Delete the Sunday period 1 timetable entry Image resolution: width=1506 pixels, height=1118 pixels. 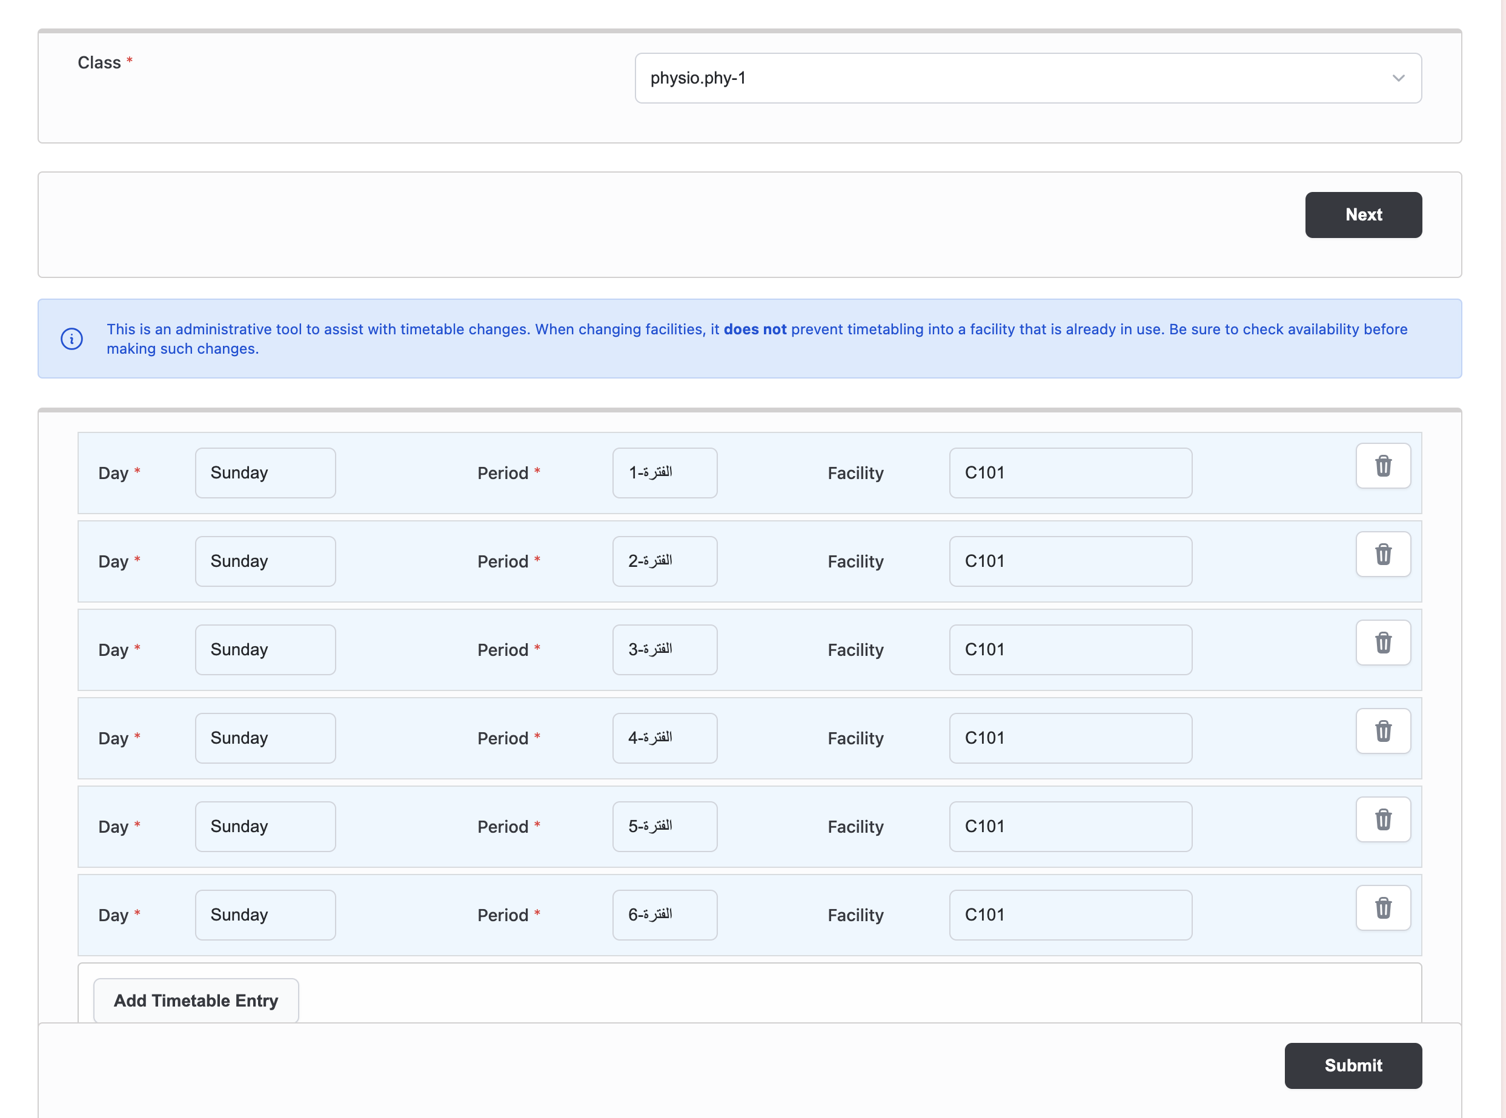[1383, 466]
